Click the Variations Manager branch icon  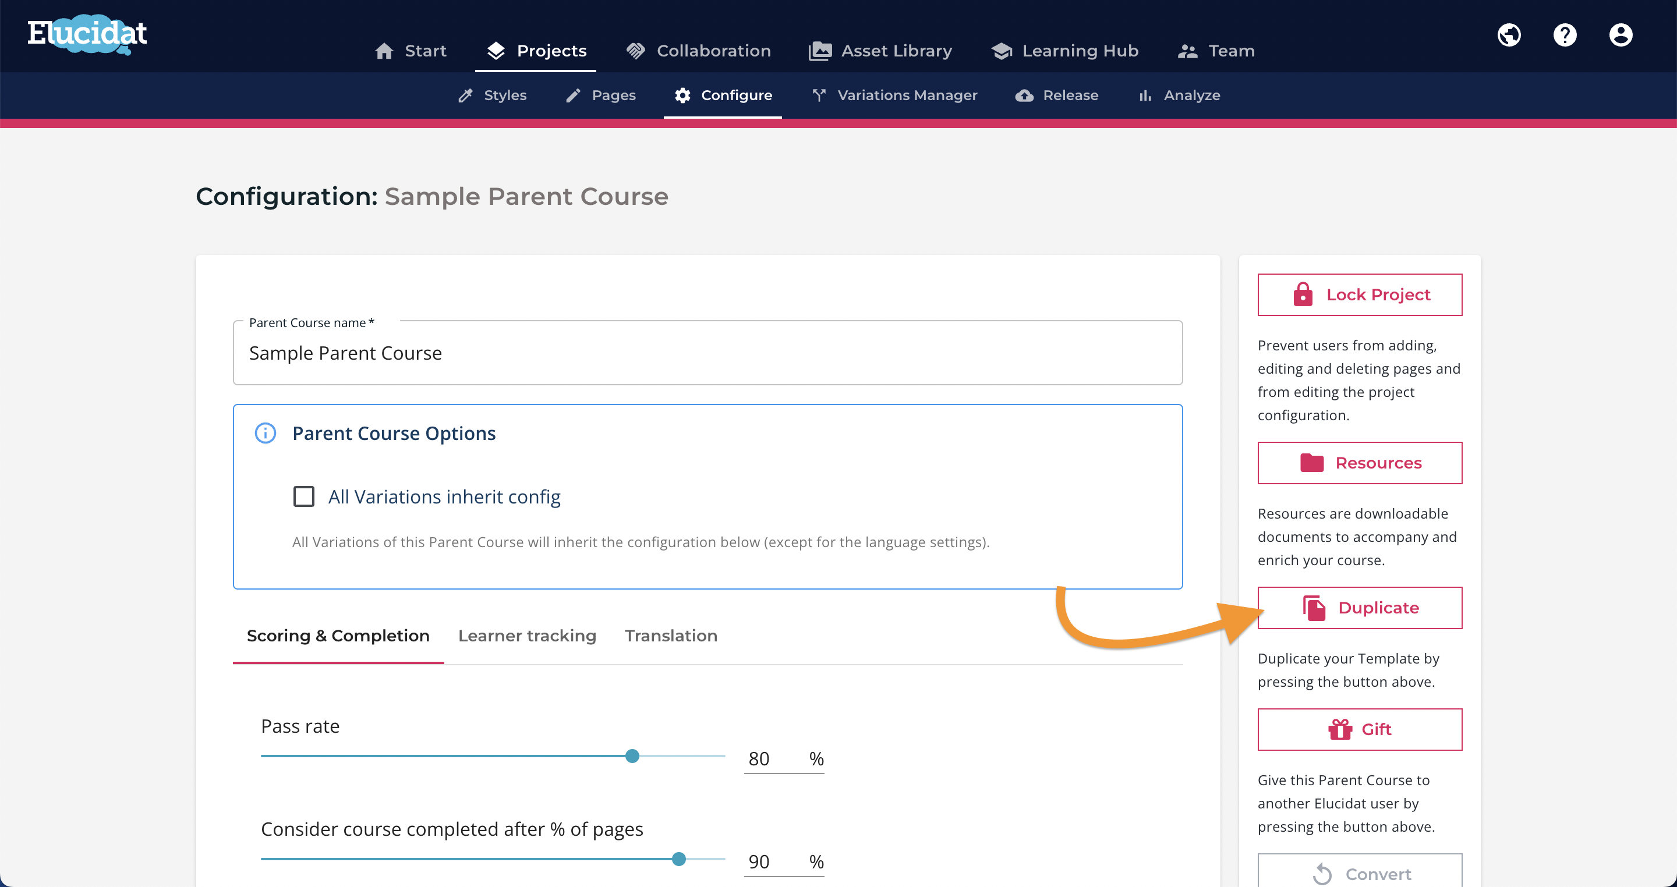pos(819,95)
